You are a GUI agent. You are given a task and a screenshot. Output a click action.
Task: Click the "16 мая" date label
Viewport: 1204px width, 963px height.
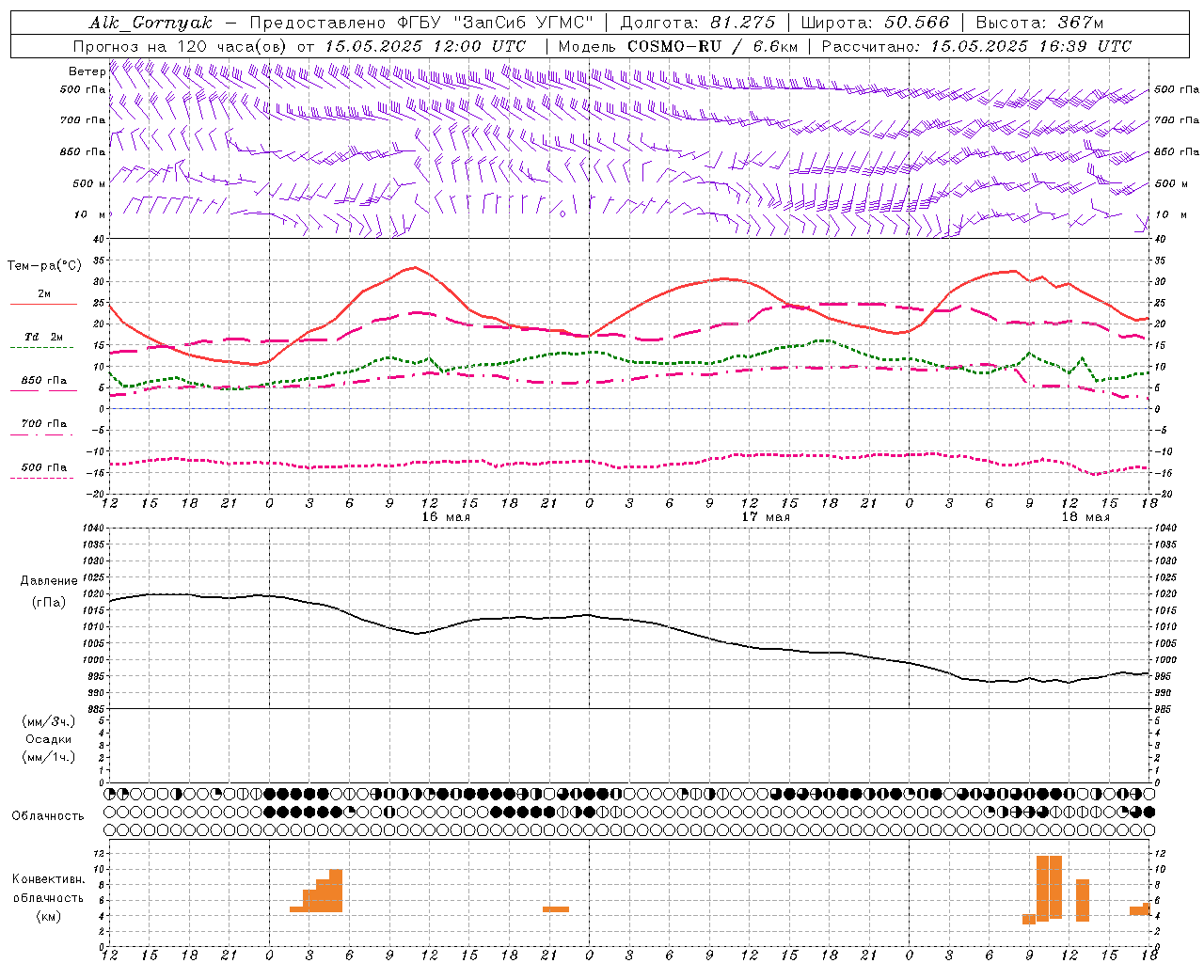pyautogui.click(x=446, y=517)
